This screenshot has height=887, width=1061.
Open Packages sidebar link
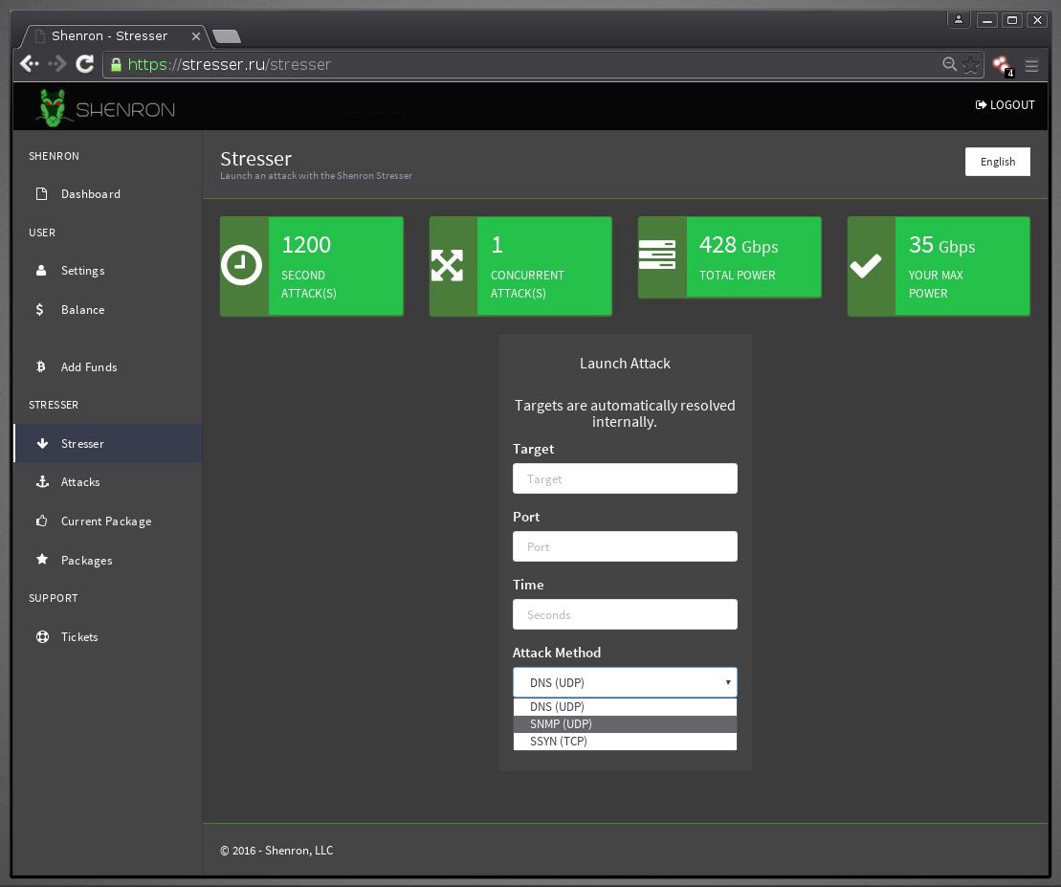click(x=108, y=560)
